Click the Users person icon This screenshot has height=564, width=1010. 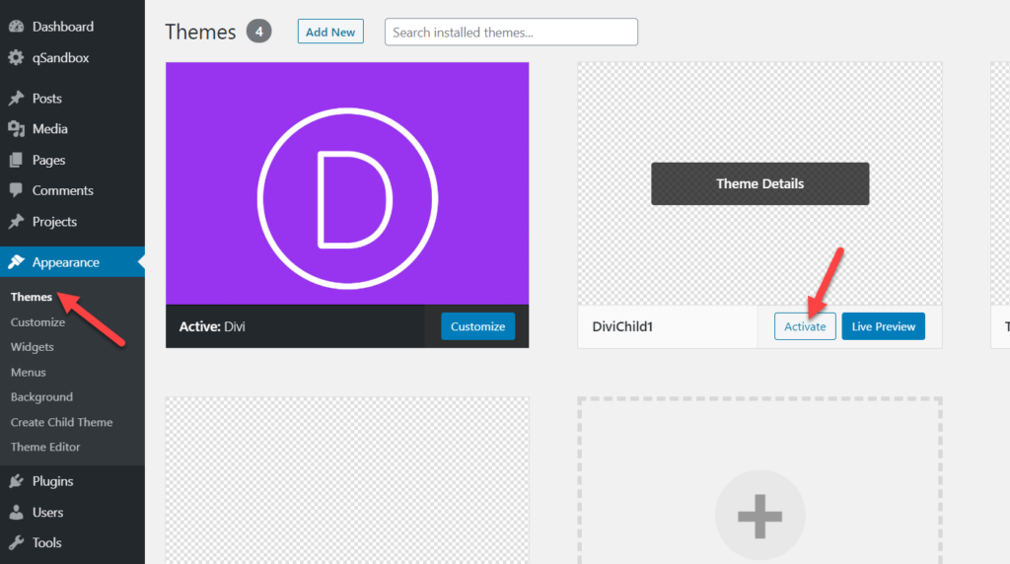tap(16, 512)
